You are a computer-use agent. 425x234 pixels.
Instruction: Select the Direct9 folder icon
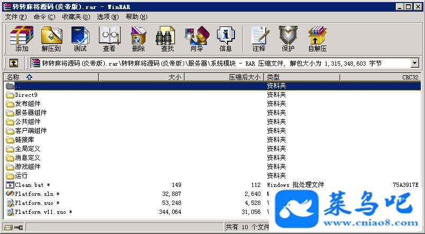click(x=10, y=95)
